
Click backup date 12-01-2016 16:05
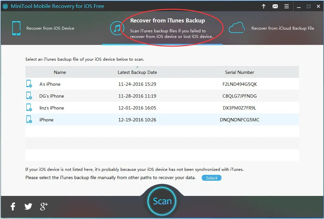pyautogui.click(x=137, y=108)
